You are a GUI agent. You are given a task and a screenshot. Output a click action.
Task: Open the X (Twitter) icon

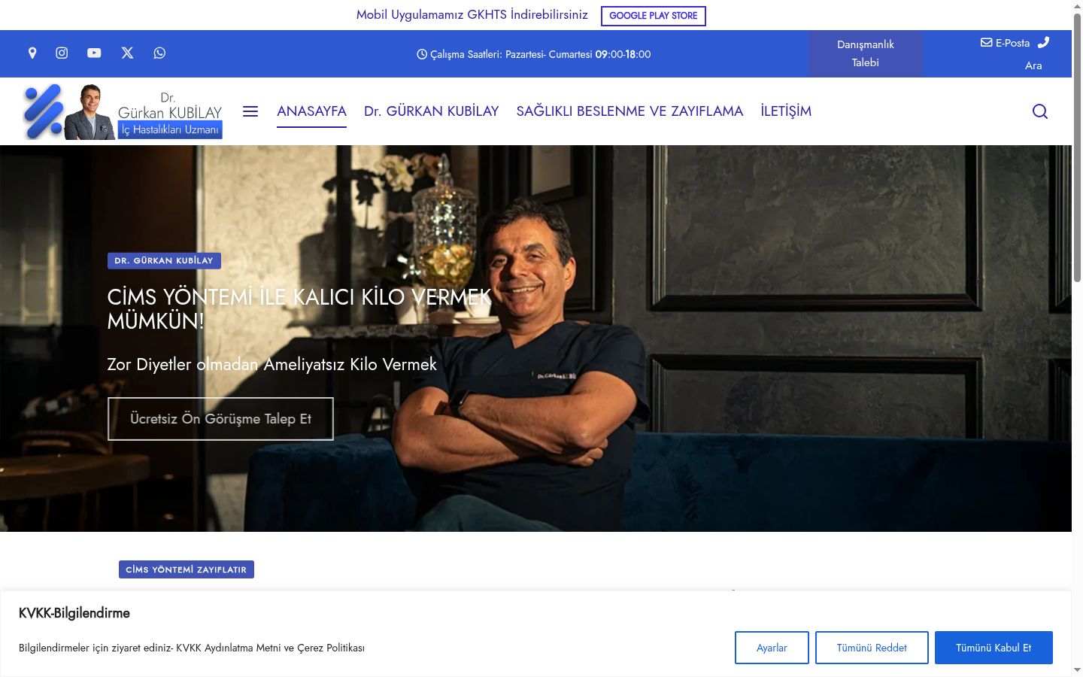pos(127,53)
